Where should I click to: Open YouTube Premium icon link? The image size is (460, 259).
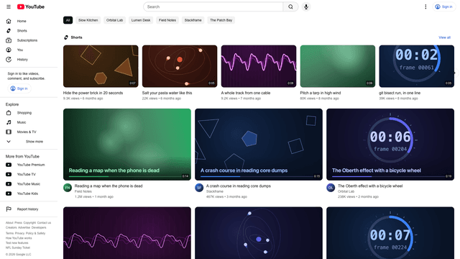pyautogui.click(x=9, y=165)
